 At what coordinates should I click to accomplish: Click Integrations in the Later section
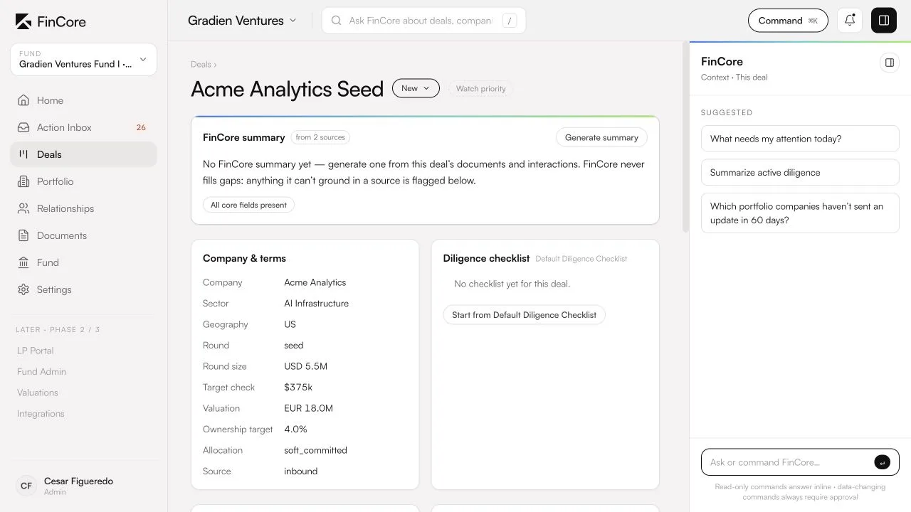click(41, 413)
